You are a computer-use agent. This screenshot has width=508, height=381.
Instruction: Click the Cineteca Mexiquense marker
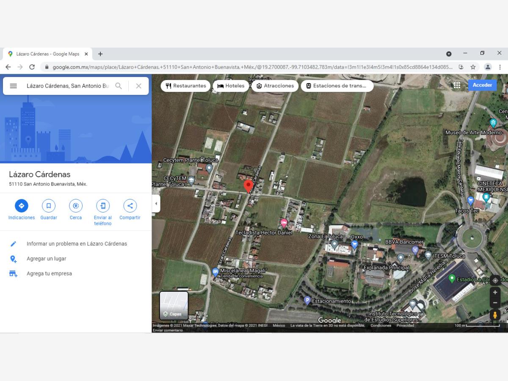pyautogui.click(x=486, y=197)
